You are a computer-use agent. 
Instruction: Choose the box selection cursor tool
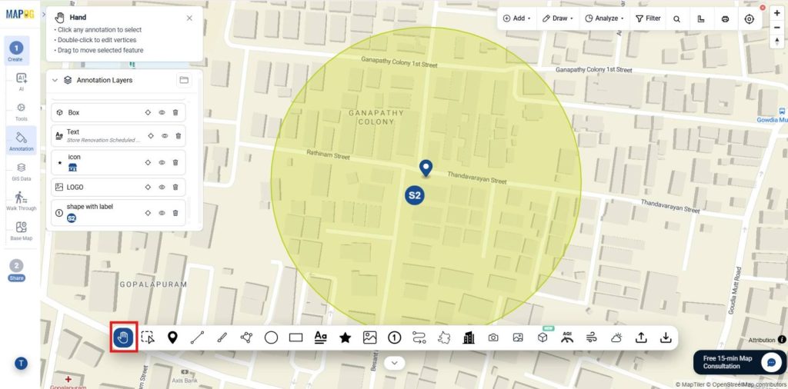pos(148,337)
